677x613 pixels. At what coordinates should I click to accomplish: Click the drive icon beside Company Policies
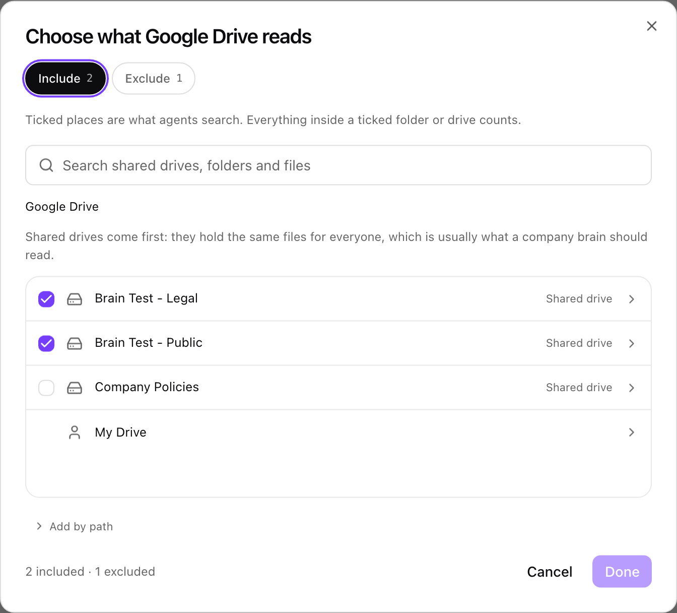(75, 388)
